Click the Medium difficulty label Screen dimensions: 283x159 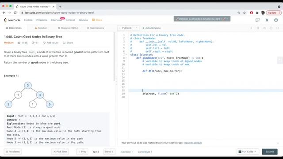[x=9, y=43]
